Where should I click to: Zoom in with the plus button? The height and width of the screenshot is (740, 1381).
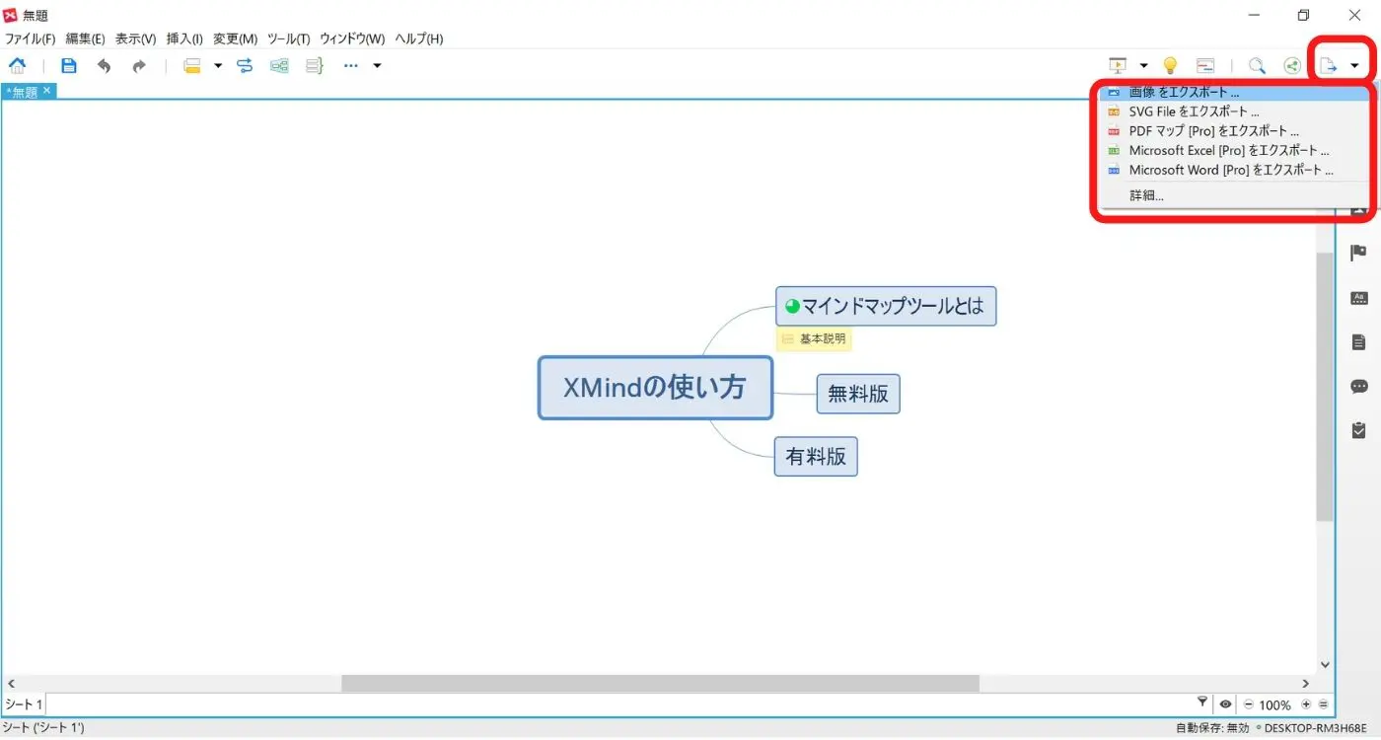(x=1306, y=704)
